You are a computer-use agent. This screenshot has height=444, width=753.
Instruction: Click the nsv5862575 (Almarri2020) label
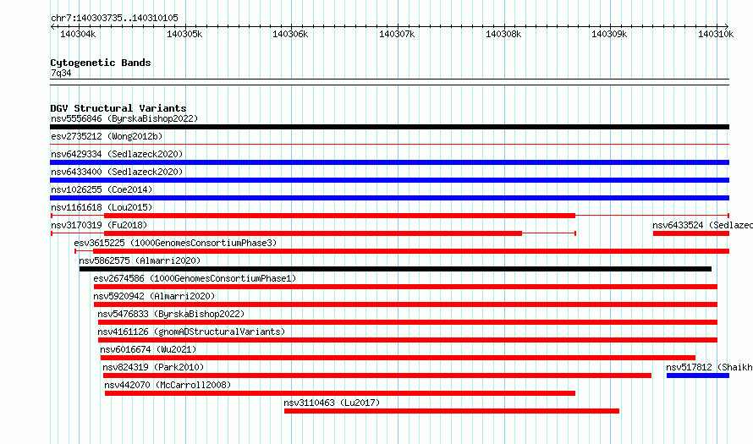coord(140,260)
